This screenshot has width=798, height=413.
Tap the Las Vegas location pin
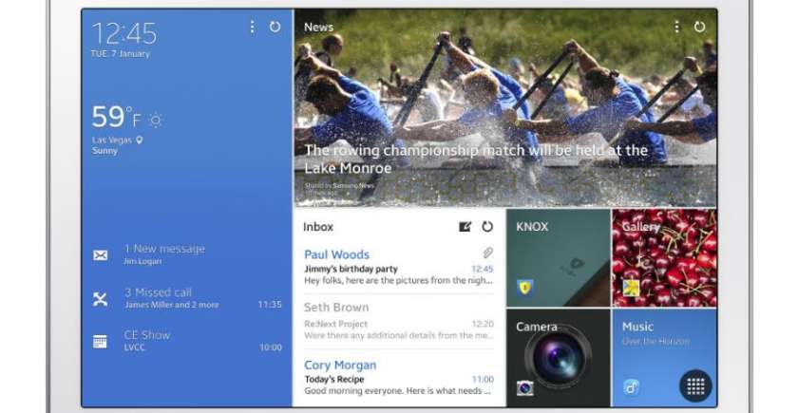(x=140, y=140)
